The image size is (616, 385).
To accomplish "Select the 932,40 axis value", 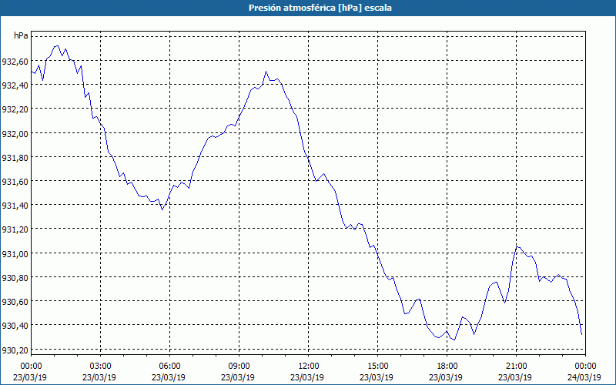I will tap(15, 85).
